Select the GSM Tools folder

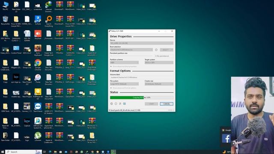coord(5,107)
